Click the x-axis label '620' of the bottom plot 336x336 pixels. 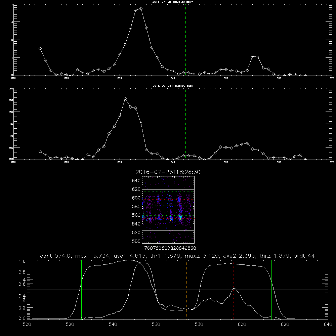[x=285, y=325]
